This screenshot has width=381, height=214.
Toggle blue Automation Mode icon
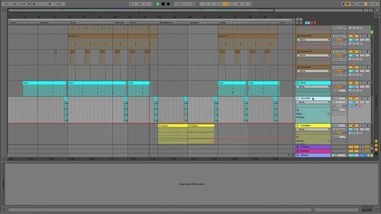coord(307,23)
